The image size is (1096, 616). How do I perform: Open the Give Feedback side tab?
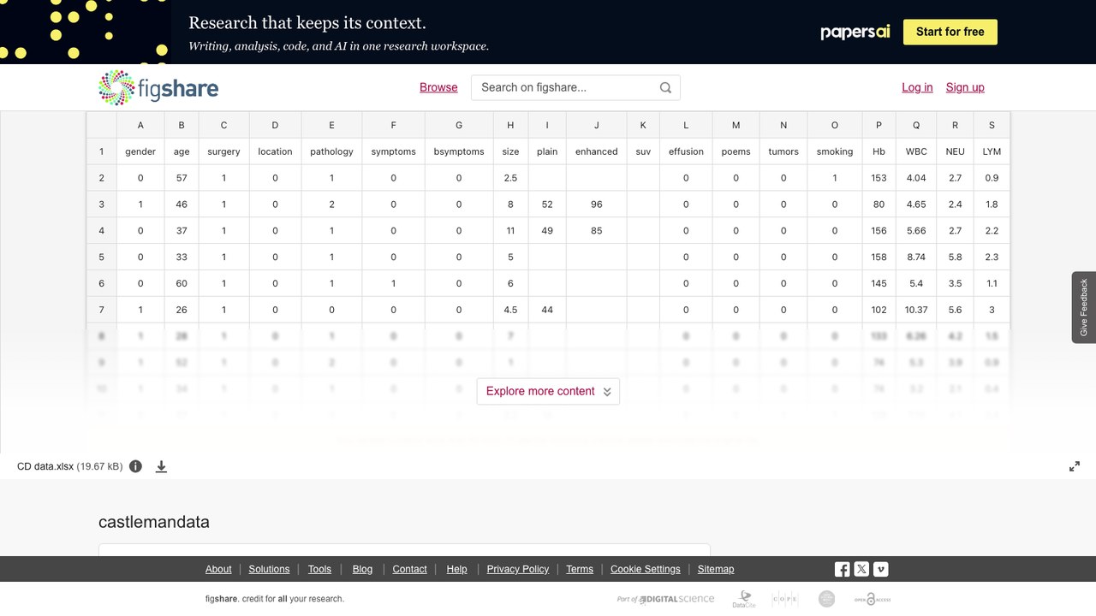point(1084,307)
